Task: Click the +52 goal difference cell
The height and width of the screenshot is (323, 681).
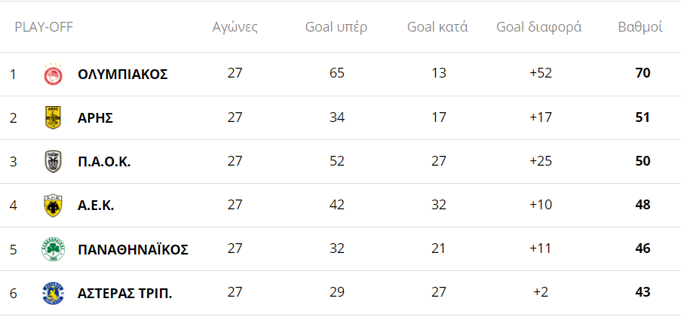Action: pos(541,74)
